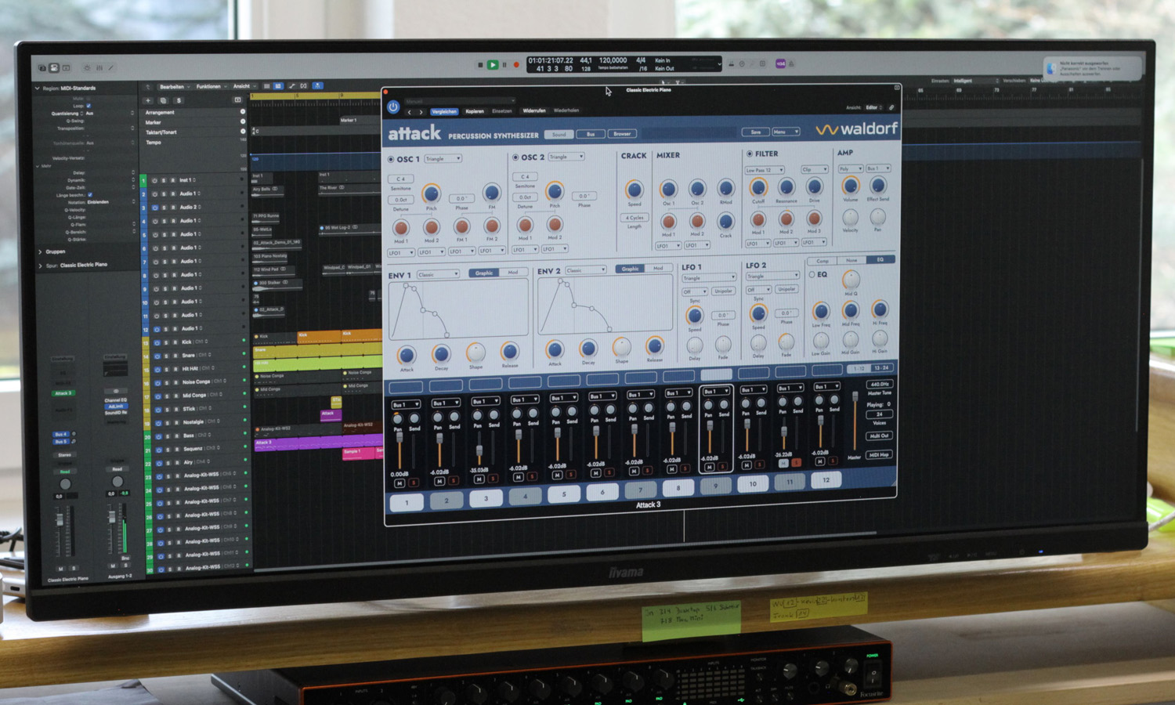
Task: Click the Save button in Attack
Action: 755,132
